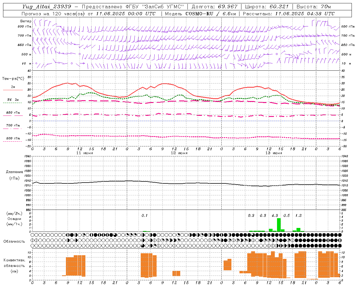
Task: Click the tallest green precipitation bar
Action: (279, 225)
